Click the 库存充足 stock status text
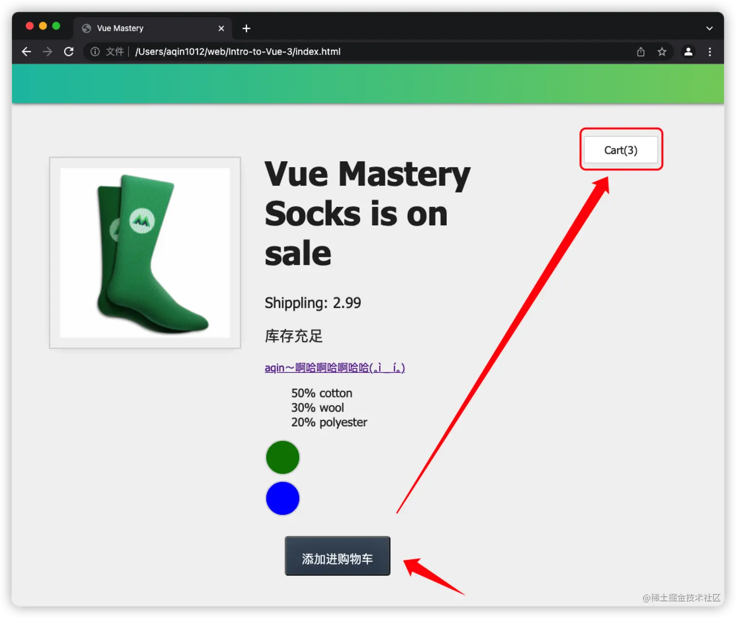 294,336
